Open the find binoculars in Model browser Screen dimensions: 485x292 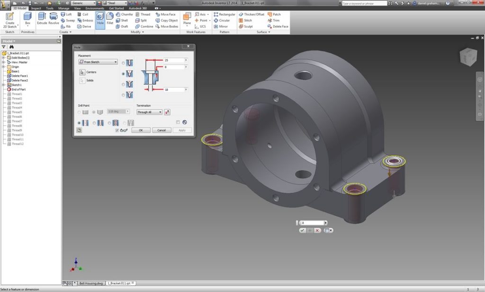[x=11, y=47]
